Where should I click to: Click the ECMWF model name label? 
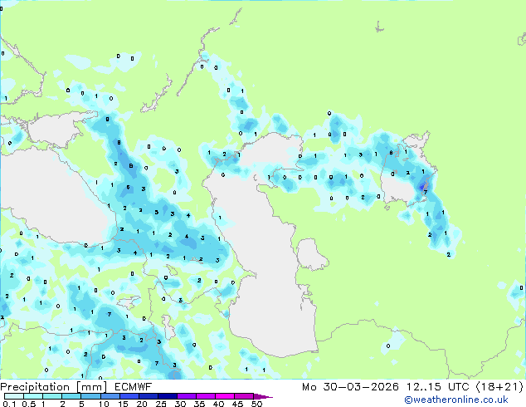pos(134,387)
